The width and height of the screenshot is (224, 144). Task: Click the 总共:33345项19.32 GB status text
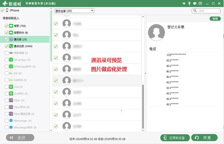(83, 139)
